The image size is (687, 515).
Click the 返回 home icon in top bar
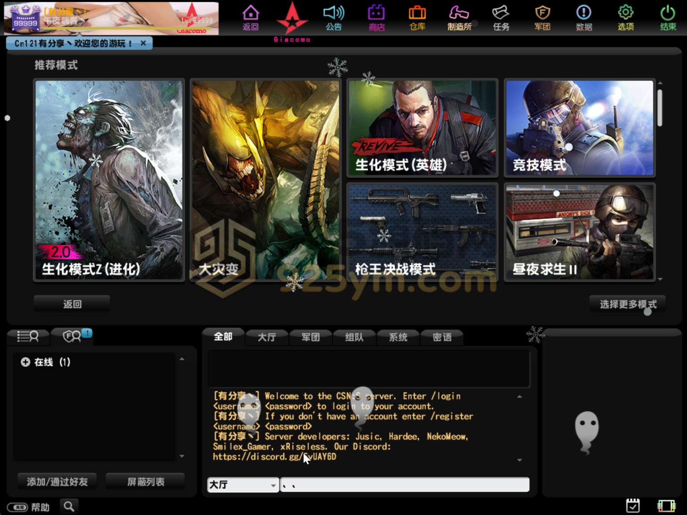(x=250, y=18)
